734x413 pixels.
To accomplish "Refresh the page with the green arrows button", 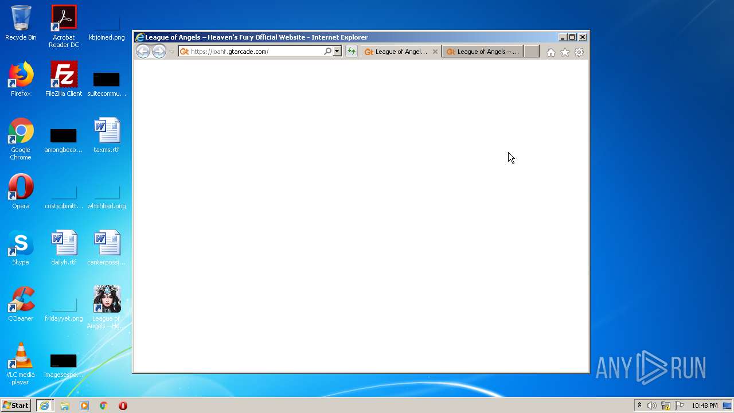I will 351,52.
